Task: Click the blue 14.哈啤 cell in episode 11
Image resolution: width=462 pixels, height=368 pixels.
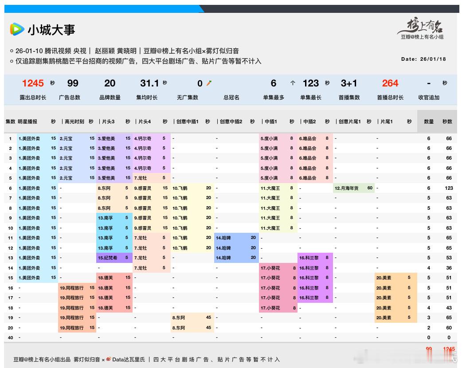Action: click(x=224, y=238)
